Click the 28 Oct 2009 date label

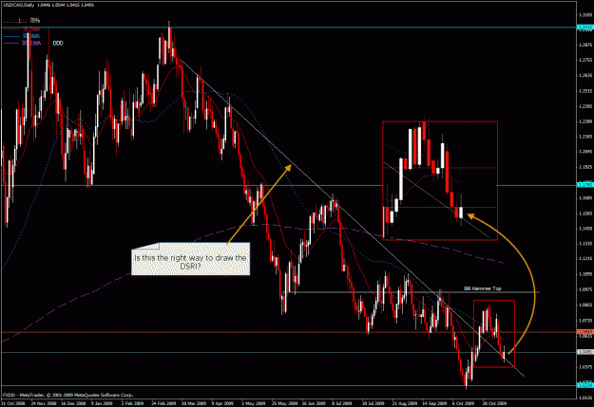click(x=494, y=403)
